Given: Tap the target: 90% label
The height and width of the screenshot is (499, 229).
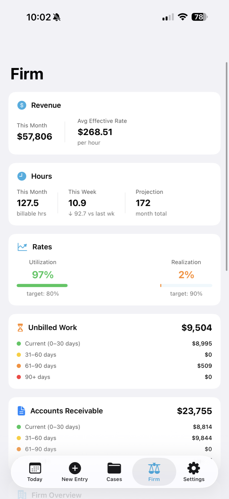Looking at the screenshot, I should click(186, 294).
